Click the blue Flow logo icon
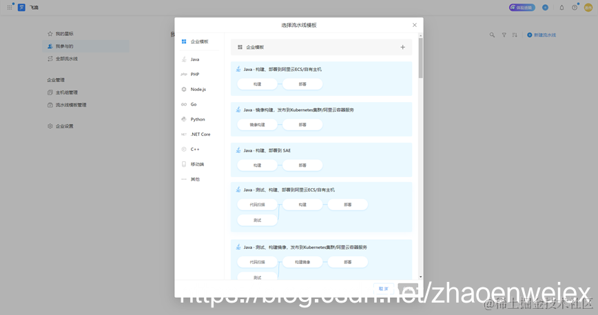 tap(22, 8)
